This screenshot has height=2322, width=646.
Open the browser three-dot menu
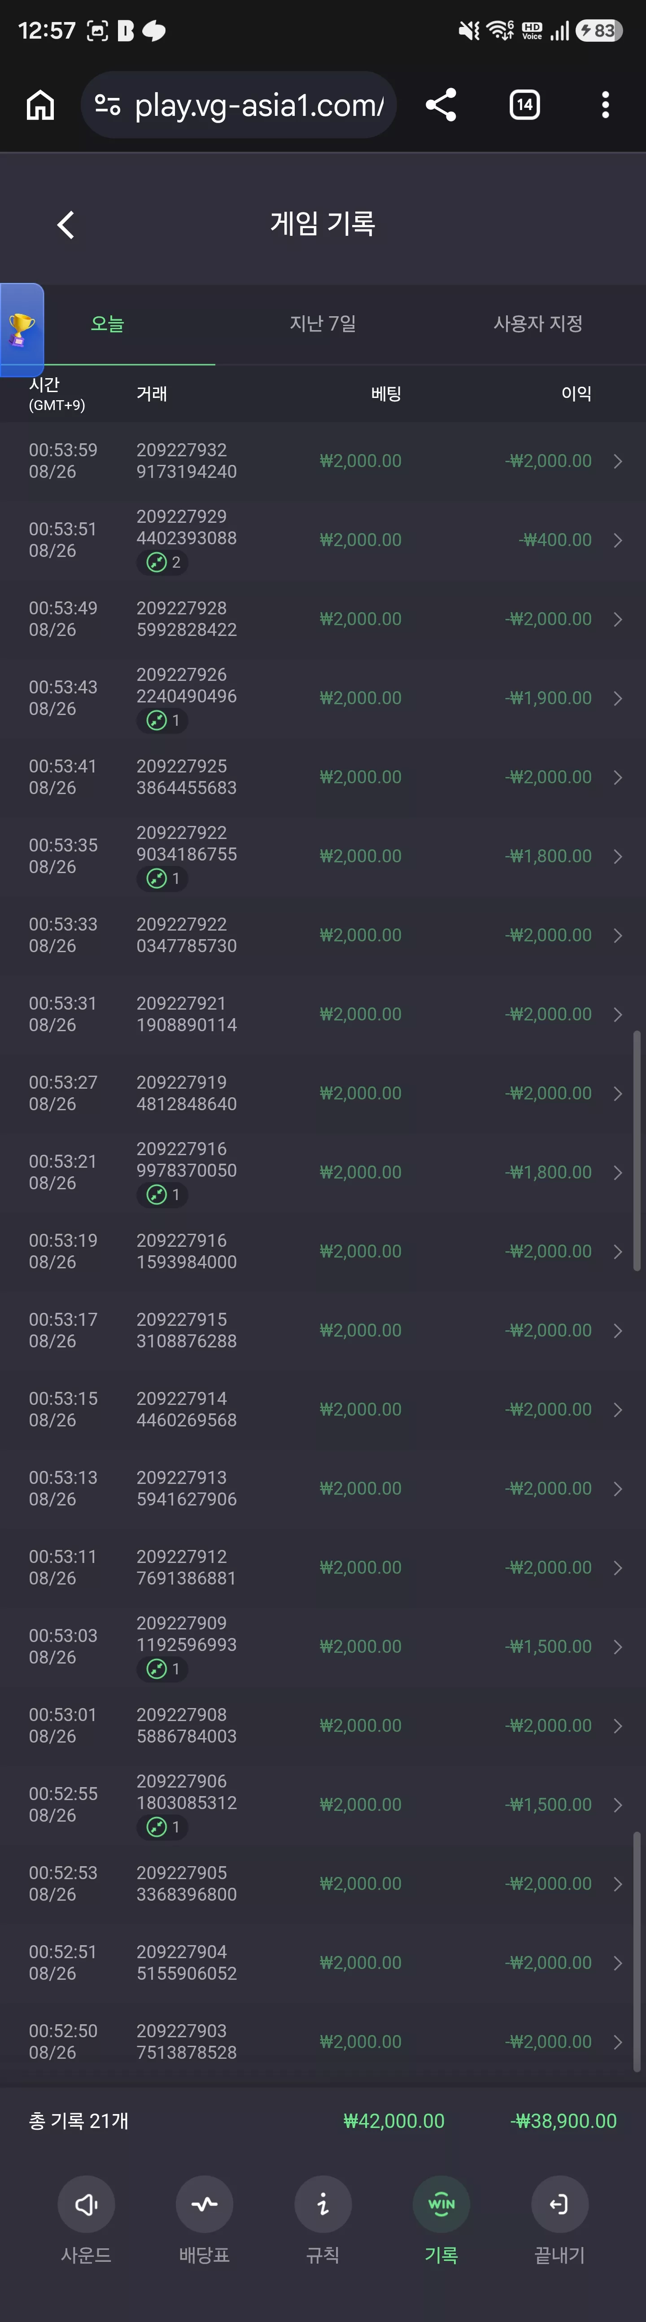[x=606, y=106]
